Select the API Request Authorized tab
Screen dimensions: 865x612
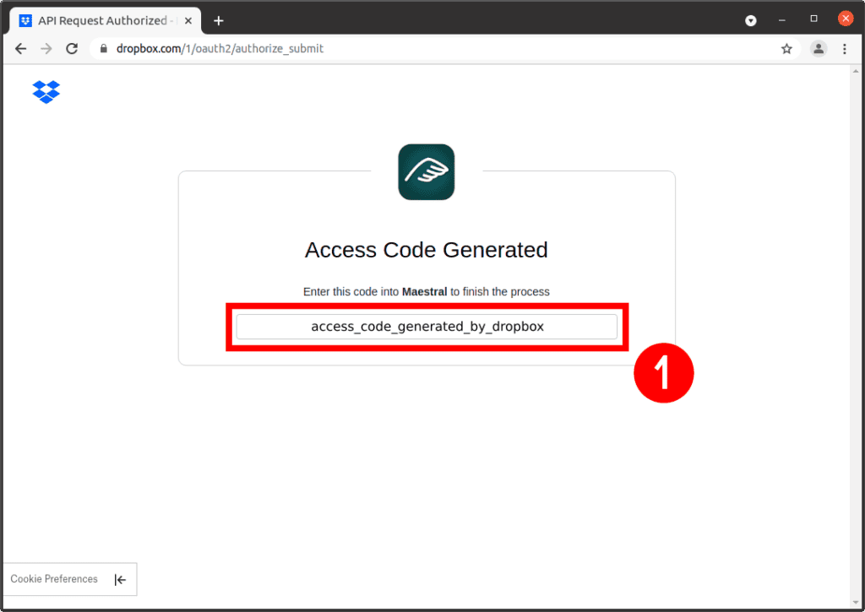tap(106, 21)
